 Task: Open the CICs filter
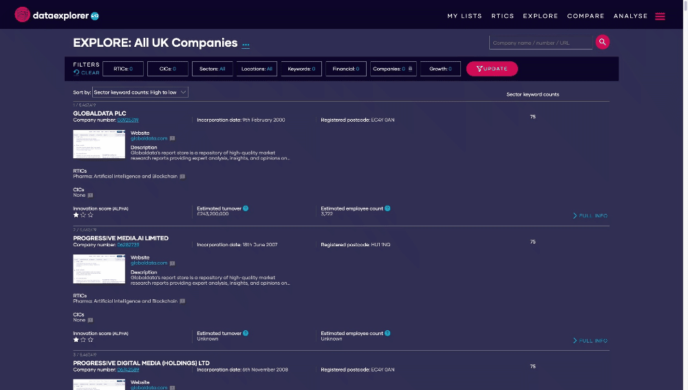[168, 69]
